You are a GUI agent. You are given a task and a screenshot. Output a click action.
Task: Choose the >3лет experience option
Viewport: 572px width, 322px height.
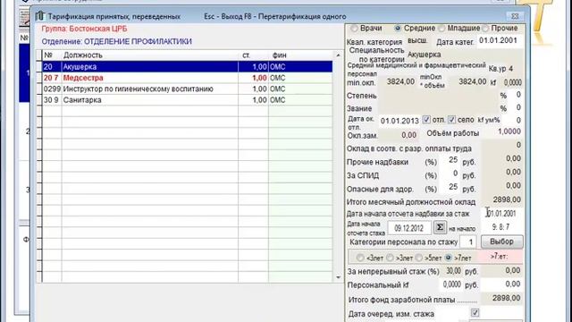390,258
